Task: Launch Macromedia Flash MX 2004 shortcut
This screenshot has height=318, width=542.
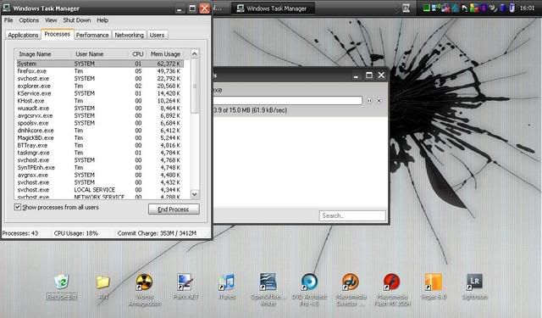Action: (x=392, y=290)
